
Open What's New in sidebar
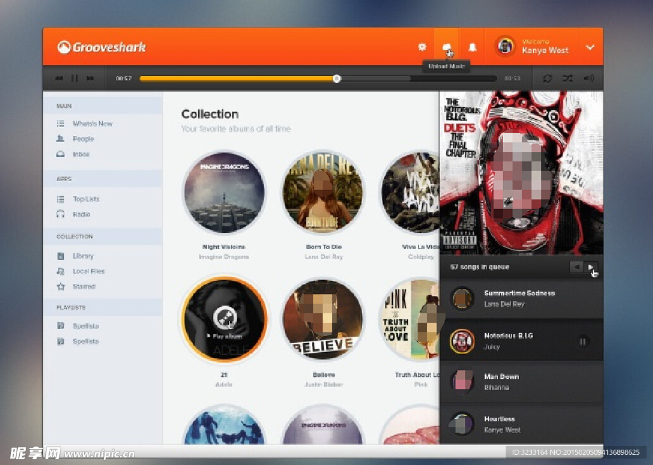(x=92, y=124)
